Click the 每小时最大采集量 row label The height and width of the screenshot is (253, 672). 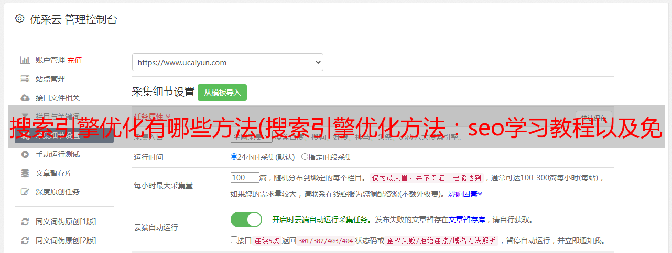pos(164,186)
